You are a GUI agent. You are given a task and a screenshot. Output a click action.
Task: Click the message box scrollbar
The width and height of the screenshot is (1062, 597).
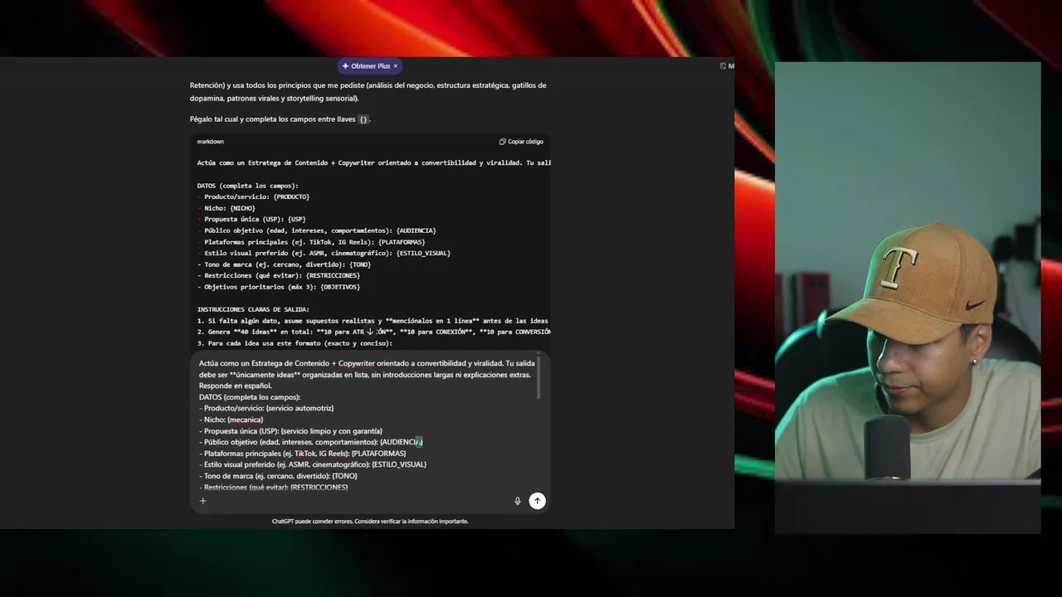click(x=540, y=377)
